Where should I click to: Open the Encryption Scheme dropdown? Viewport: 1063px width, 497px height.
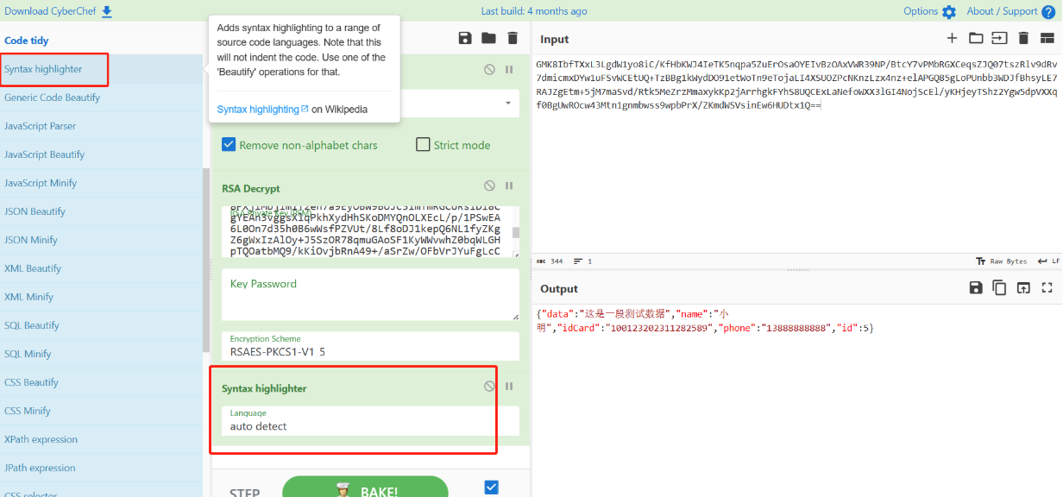(x=371, y=346)
